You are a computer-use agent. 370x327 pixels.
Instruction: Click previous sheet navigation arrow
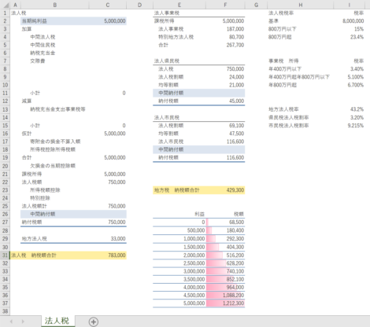11,321
